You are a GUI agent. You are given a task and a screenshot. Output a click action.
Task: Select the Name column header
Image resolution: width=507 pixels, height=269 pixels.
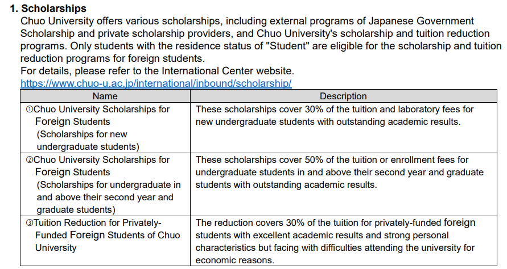105,96
